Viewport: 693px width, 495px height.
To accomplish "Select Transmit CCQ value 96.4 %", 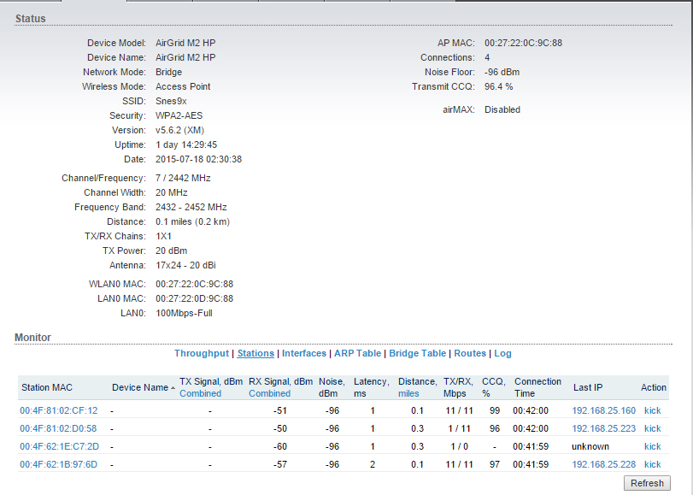I will pos(498,86).
